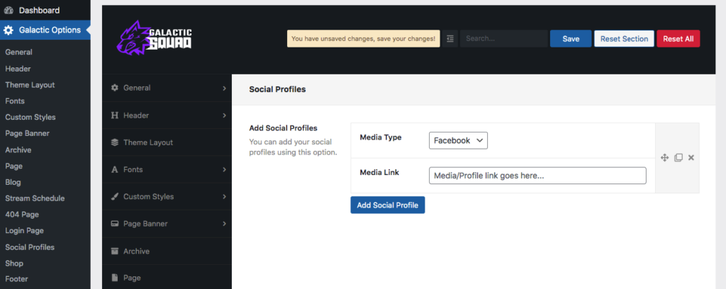Duplicate the social profile row
The image size is (726, 289).
pos(678,158)
